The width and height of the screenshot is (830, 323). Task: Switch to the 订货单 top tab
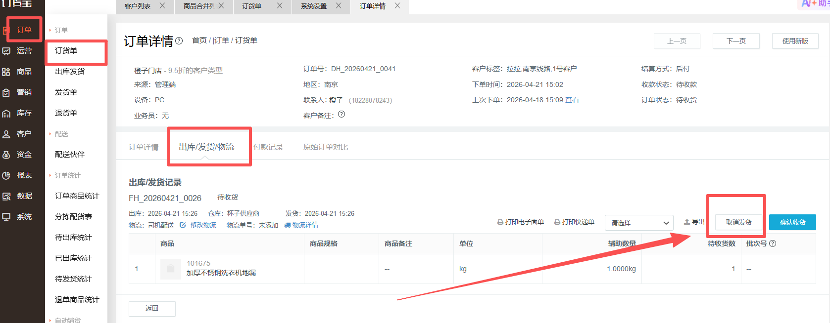tap(251, 6)
